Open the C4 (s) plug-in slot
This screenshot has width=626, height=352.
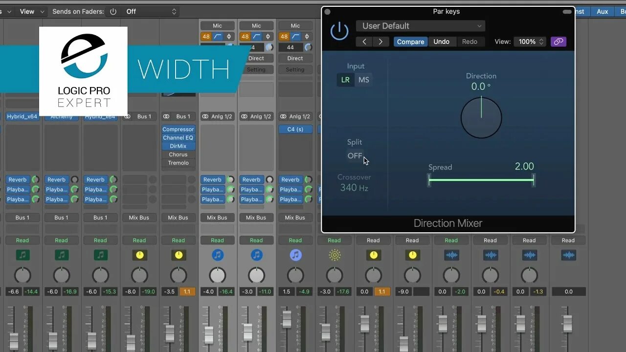pyautogui.click(x=295, y=130)
